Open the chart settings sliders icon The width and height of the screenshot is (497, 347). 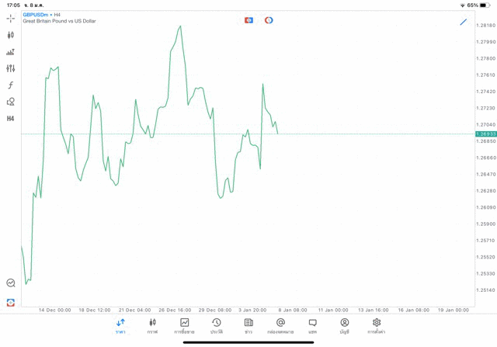click(11, 68)
